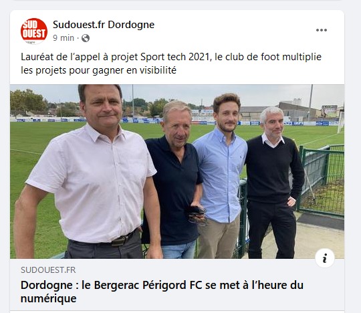This screenshot has width=361, height=313.
Task: Click the word 'numérique' in the headline
Action: (49, 299)
